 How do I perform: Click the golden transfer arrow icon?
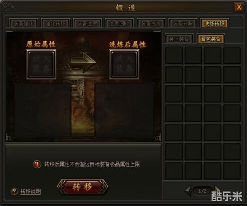pos(83,62)
